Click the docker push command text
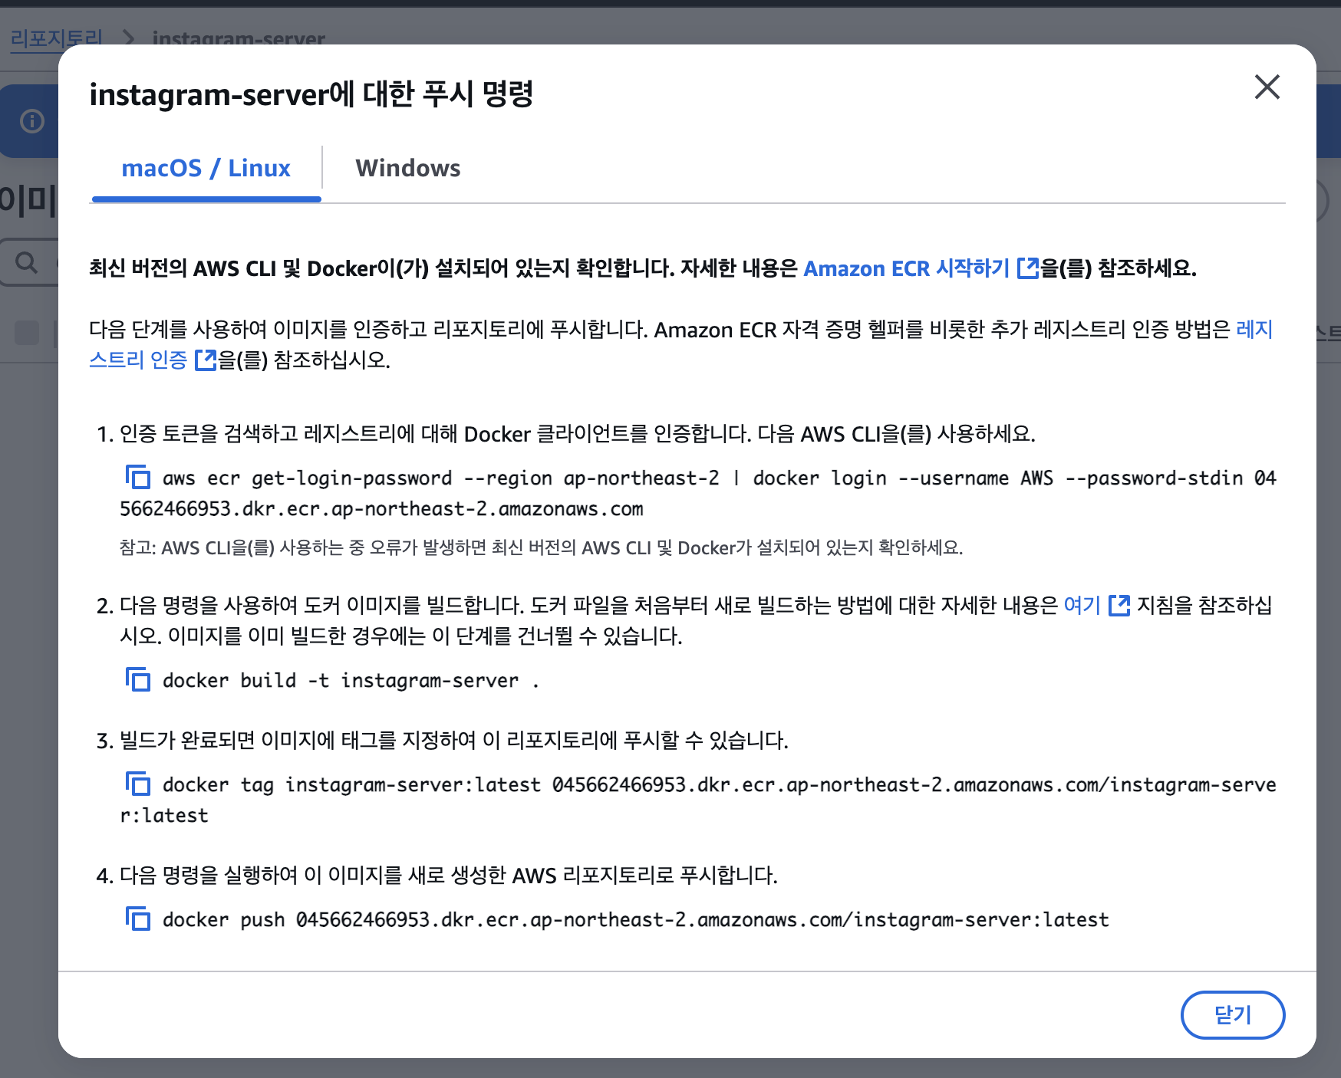Viewport: 1341px width, 1078px height. [635, 919]
